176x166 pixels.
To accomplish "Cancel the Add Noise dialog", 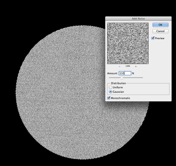I will pyautogui.click(x=160, y=31).
